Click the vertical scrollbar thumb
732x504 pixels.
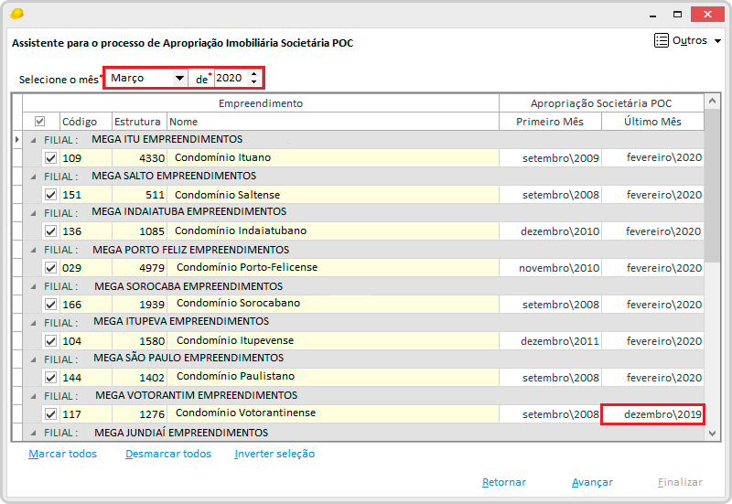pyautogui.click(x=712, y=186)
